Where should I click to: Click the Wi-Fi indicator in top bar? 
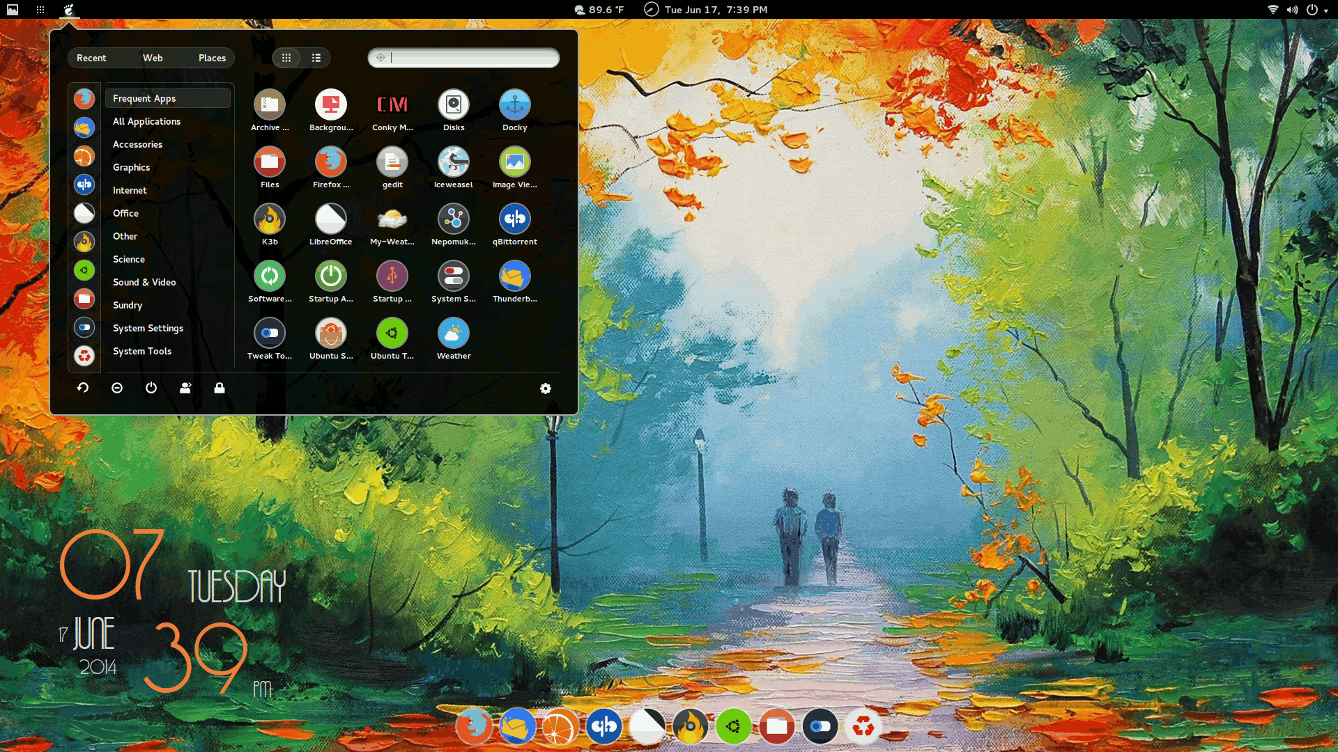tap(1272, 10)
